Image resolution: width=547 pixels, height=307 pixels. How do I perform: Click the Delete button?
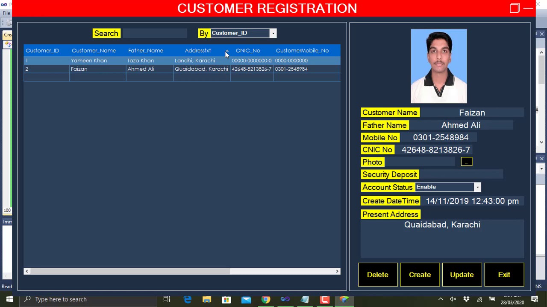click(x=378, y=275)
